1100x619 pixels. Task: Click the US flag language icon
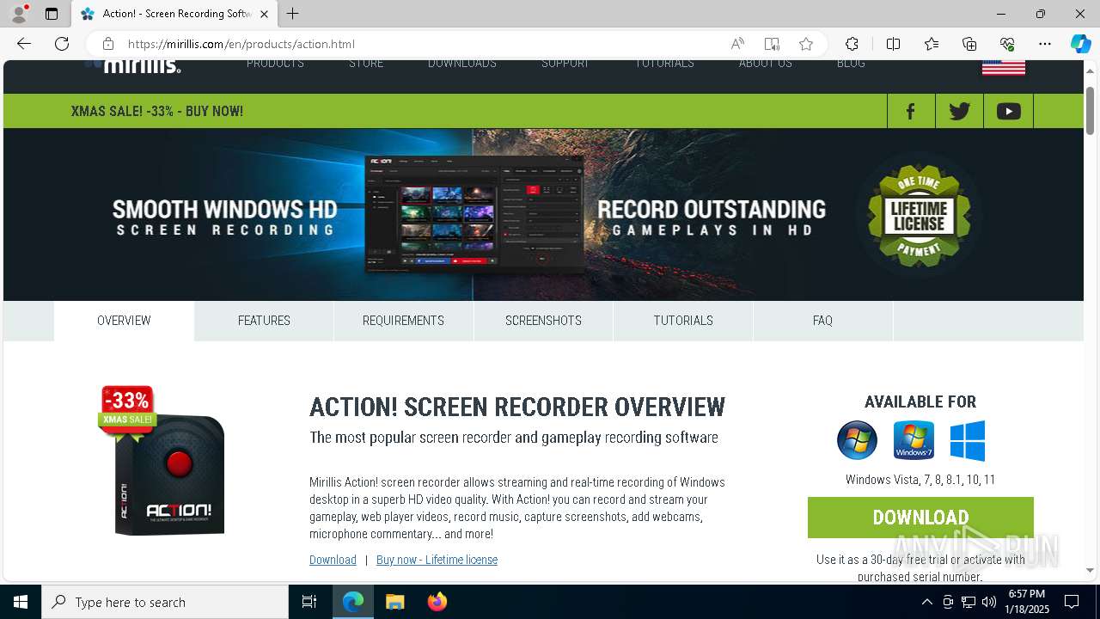click(1004, 67)
